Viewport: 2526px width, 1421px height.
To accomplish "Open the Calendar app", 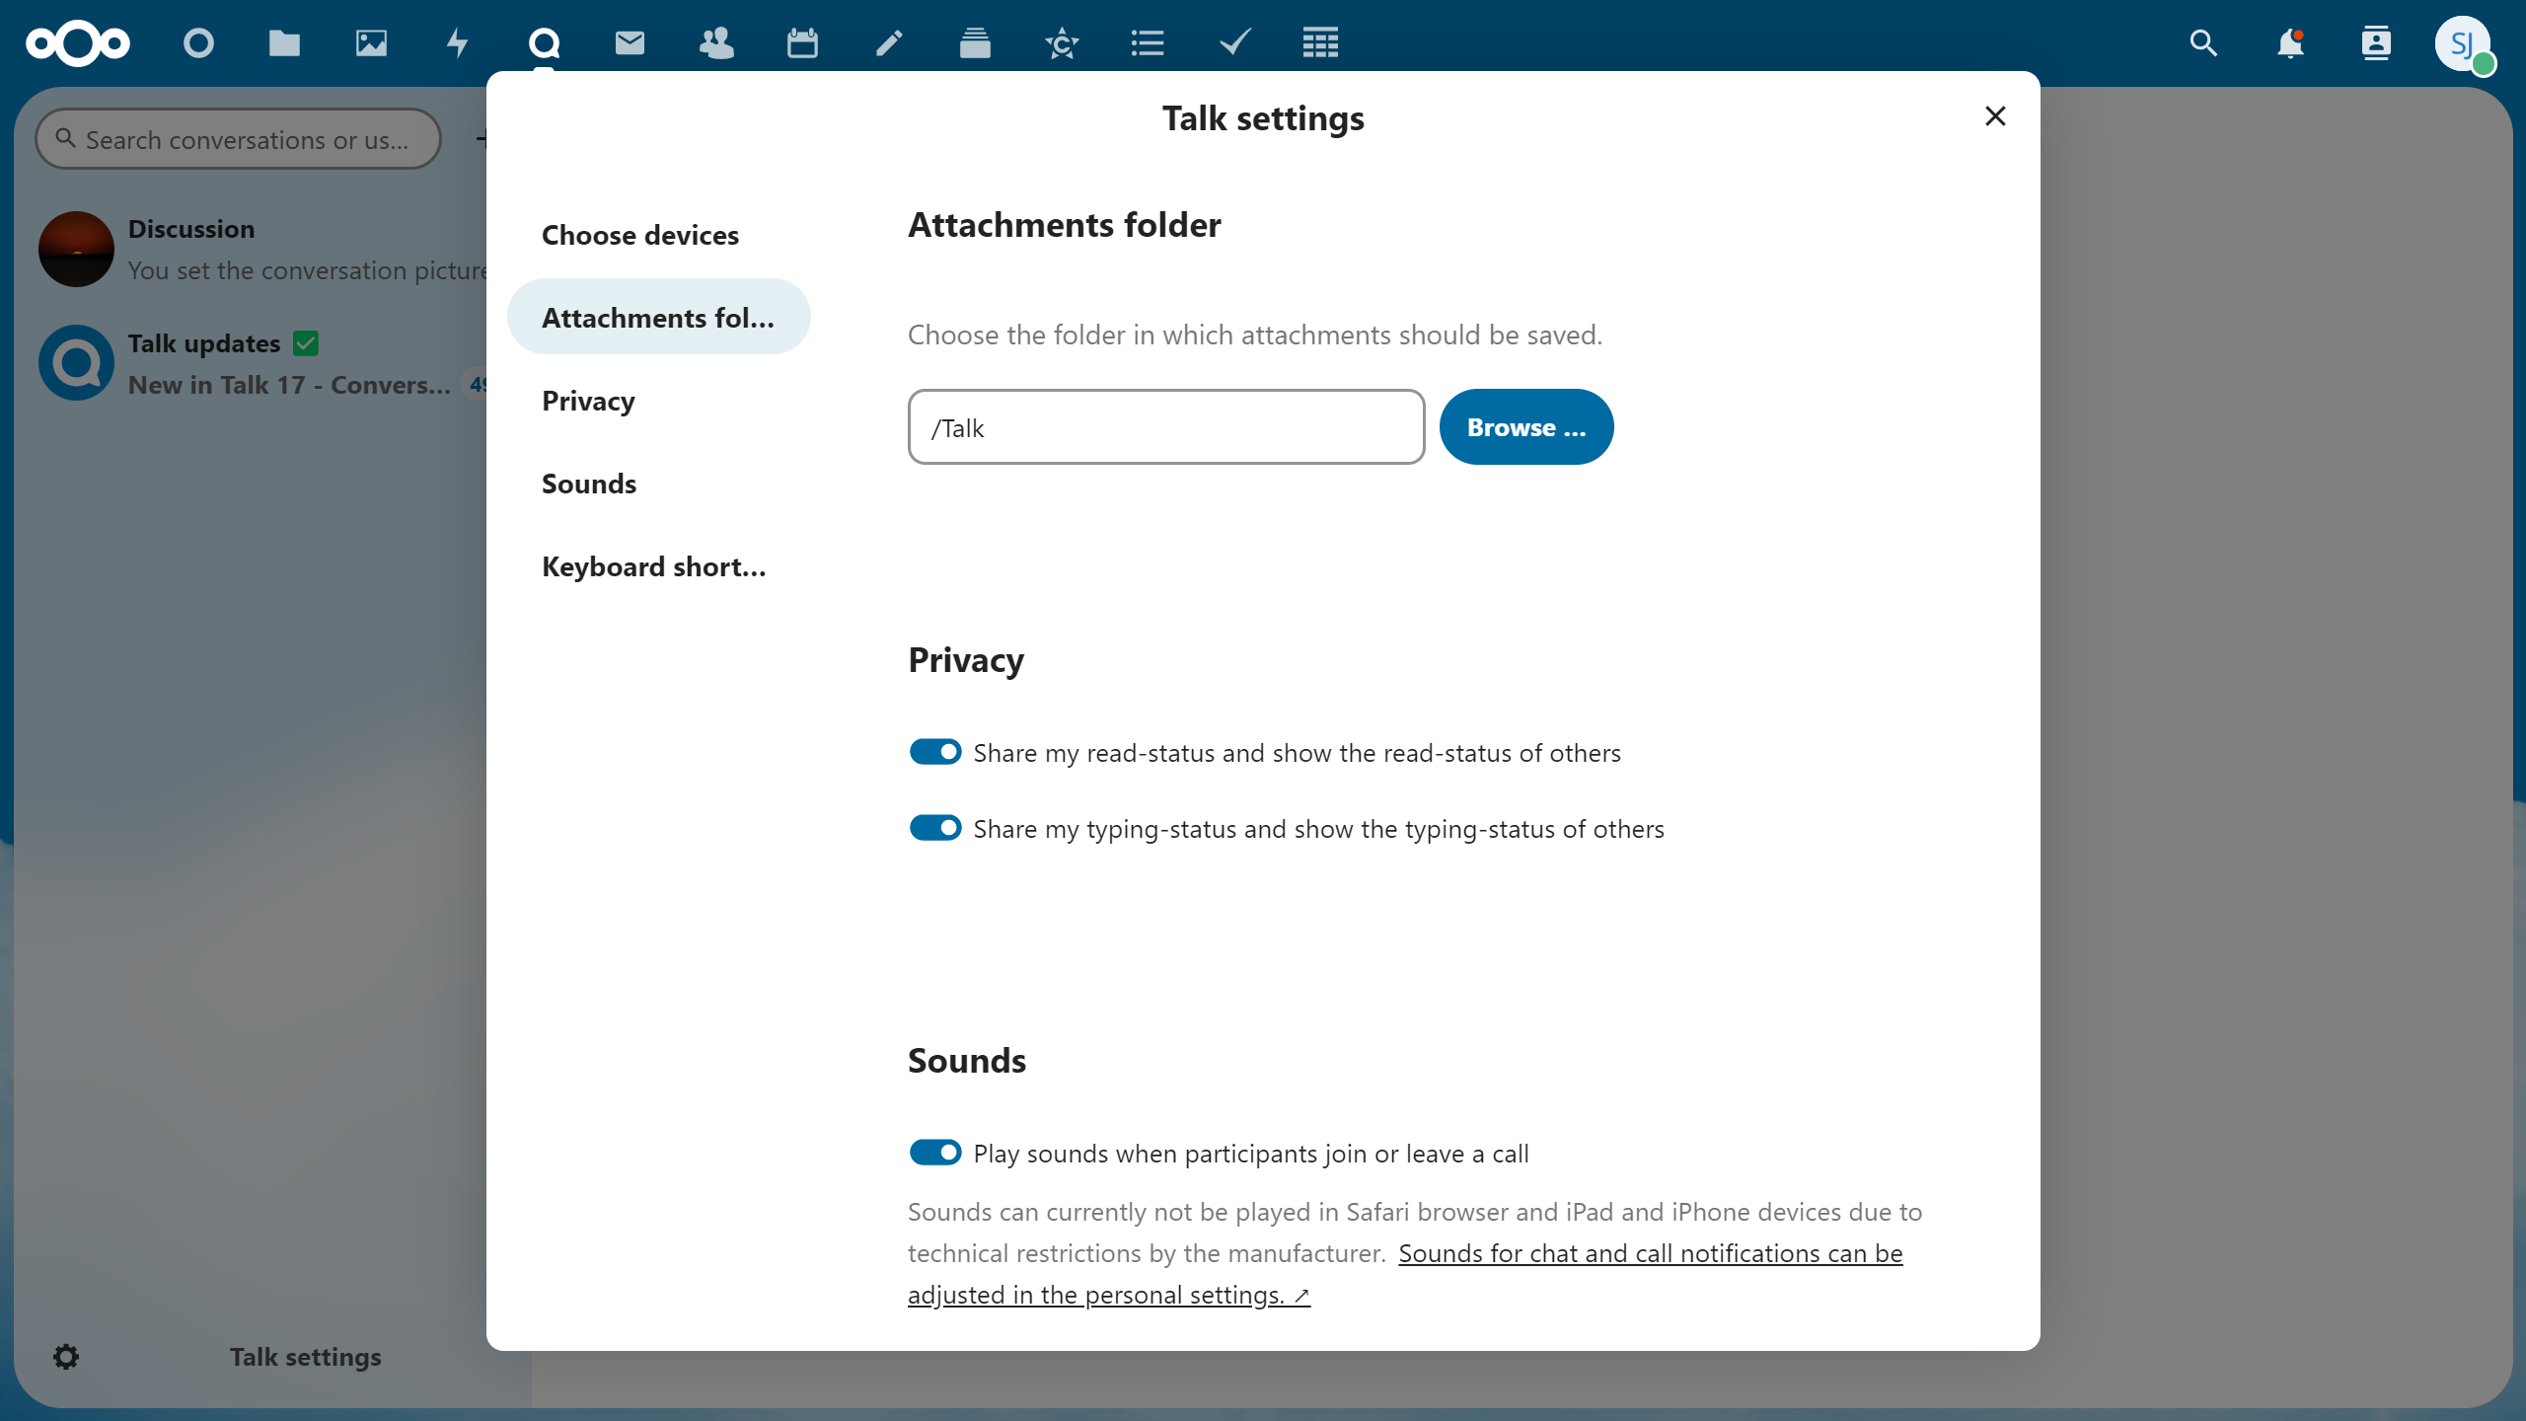I will [802, 43].
